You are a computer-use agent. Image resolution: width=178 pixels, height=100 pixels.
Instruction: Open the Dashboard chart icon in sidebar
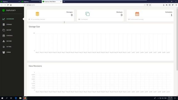click(4, 19)
